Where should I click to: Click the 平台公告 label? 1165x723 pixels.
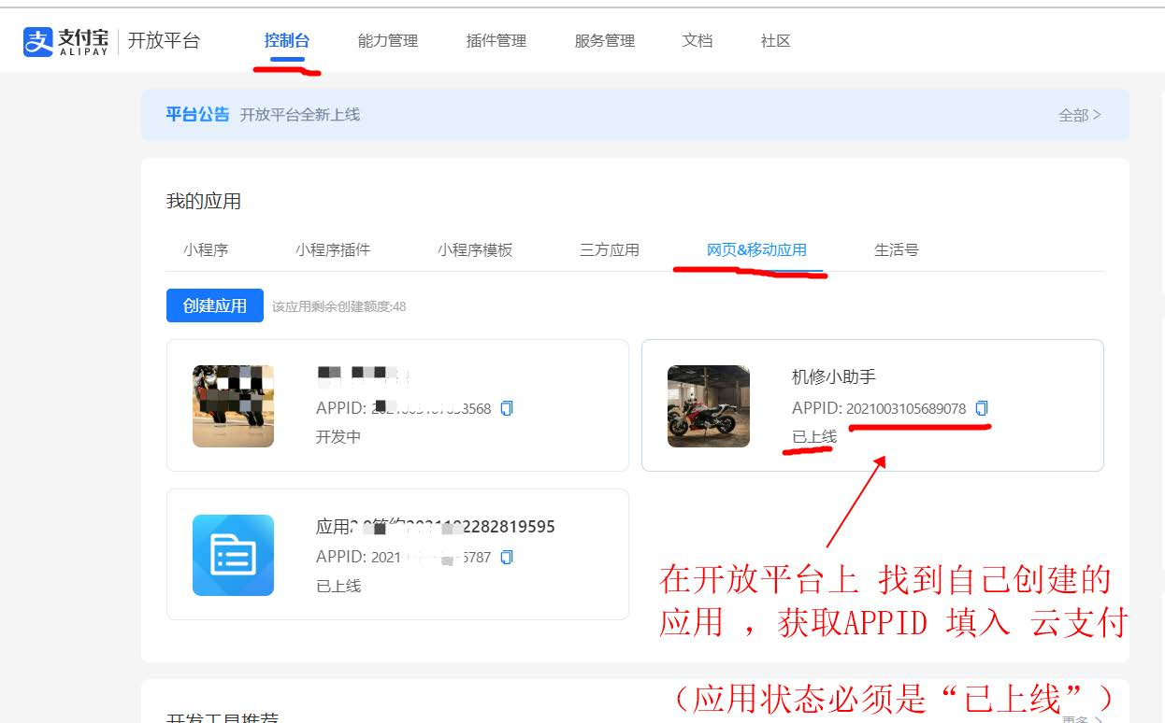[x=197, y=114]
